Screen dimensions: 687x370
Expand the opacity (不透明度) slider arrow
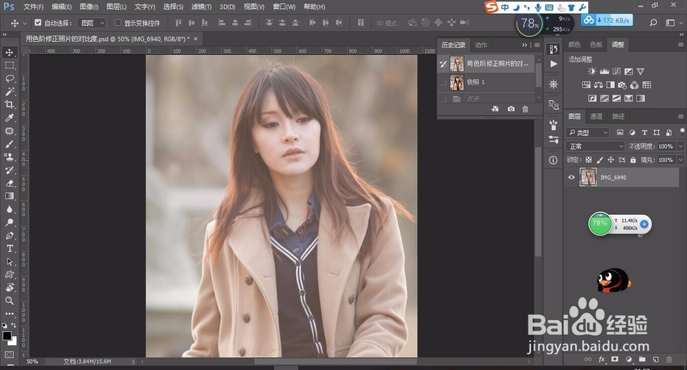(x=680, y=146)
